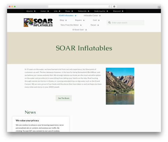Expand the Repairs submenu arrow
This screenshot has width=168, height=142.
(x=84, y=20)
